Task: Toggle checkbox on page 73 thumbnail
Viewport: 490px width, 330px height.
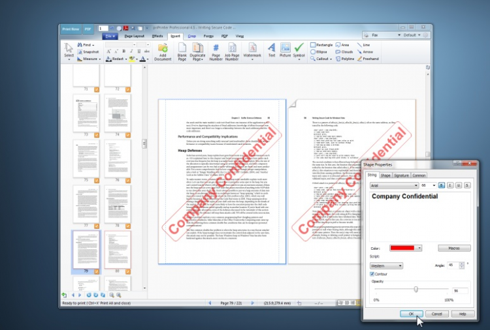Action: pos(97,135)
